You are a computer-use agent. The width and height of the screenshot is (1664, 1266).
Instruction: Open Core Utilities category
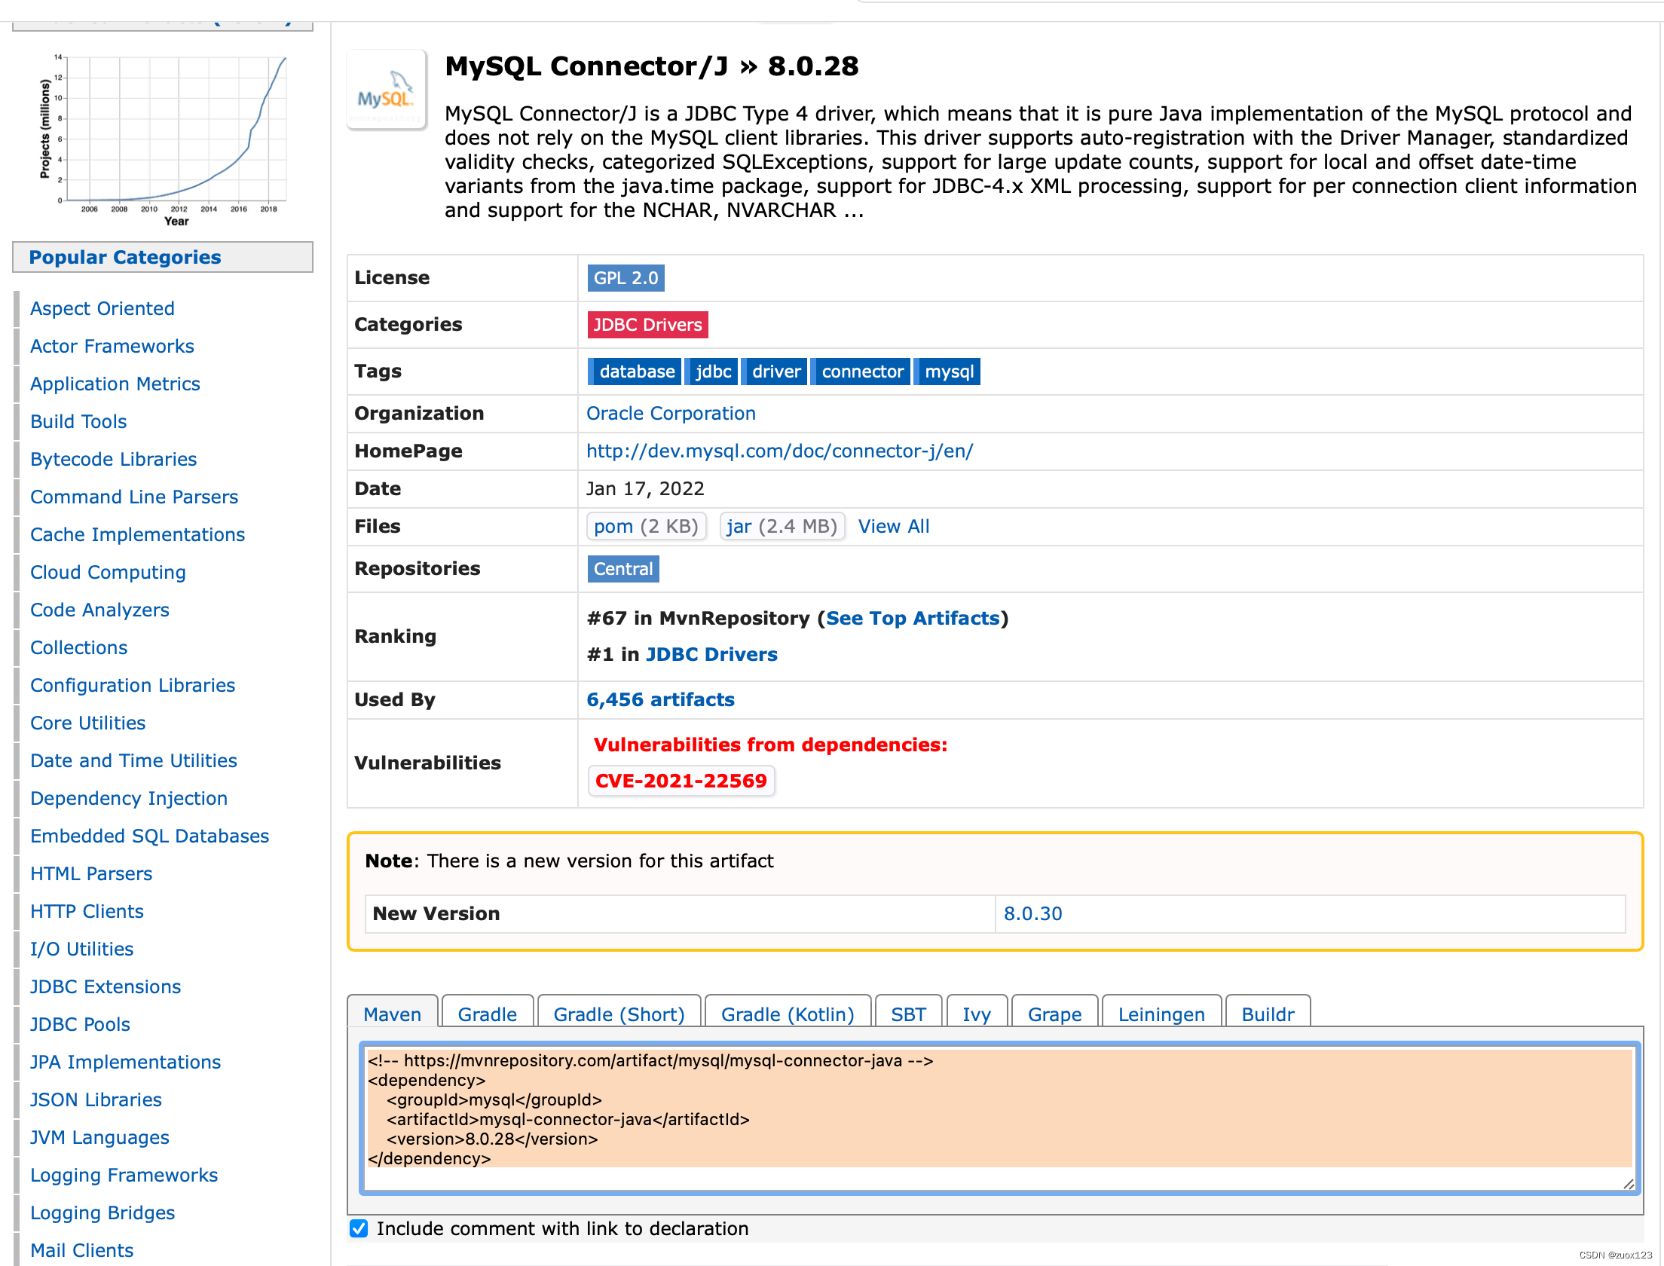tap(88, 723)
